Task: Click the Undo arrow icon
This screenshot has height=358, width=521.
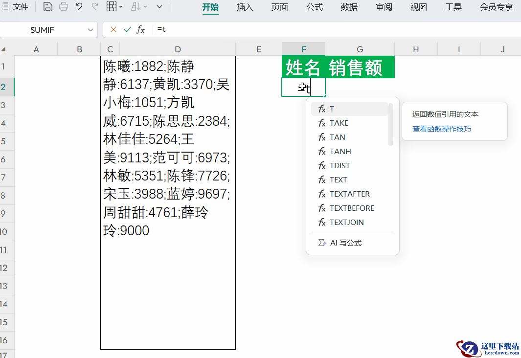Action: (79, 7)
